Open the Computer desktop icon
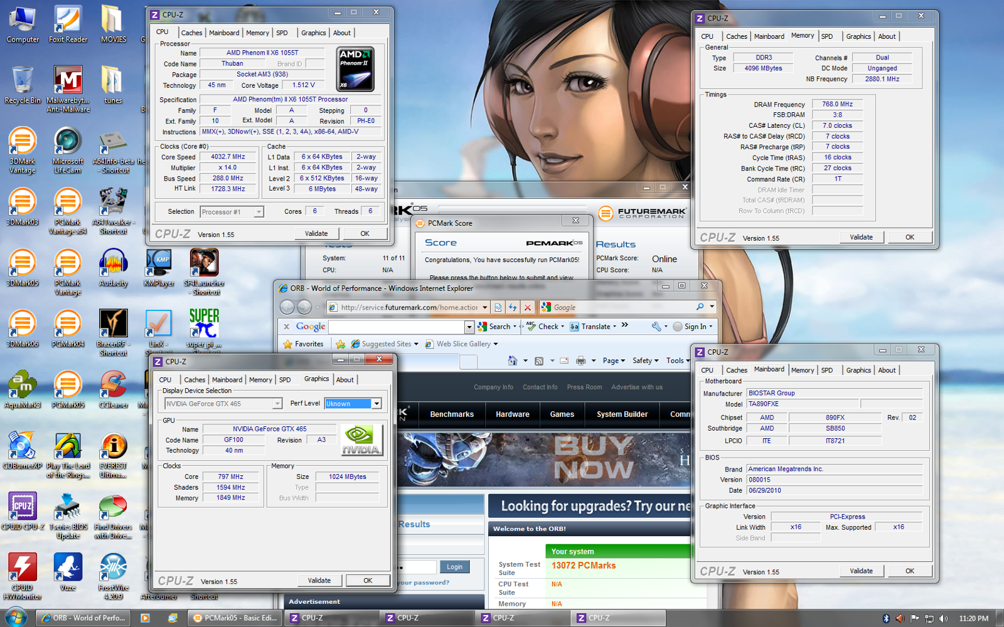 tap(23, 25)
